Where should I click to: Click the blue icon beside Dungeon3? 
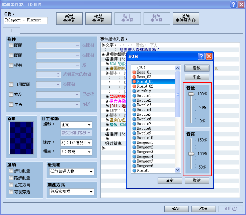click(x=134, y=152)
